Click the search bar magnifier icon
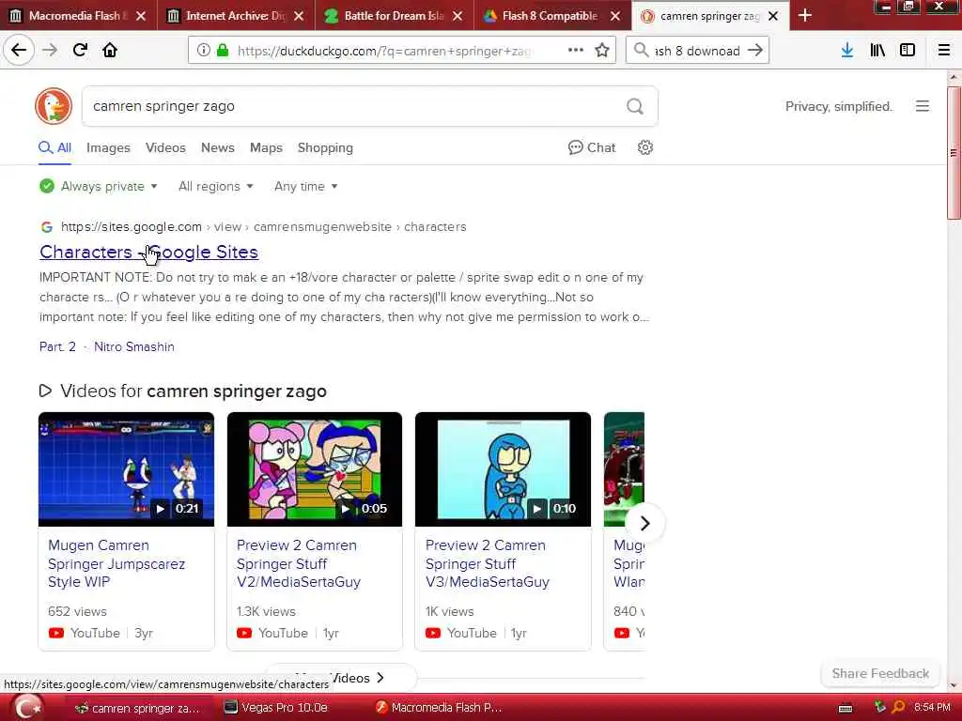 (641, 51)
